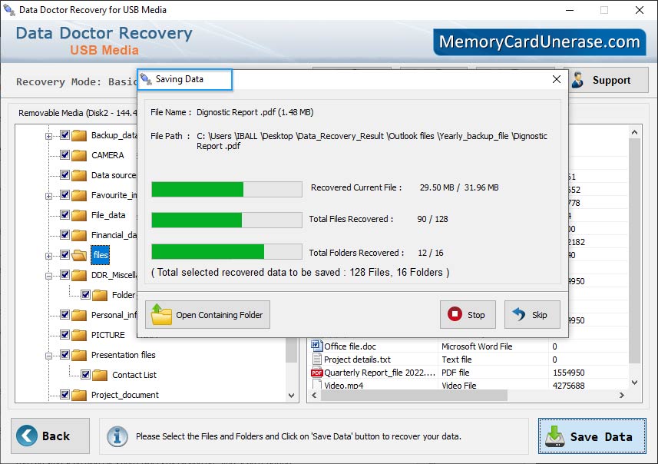Screen dimensions: 658x464
Task: Click the red Stop icon
Action: 455,314
